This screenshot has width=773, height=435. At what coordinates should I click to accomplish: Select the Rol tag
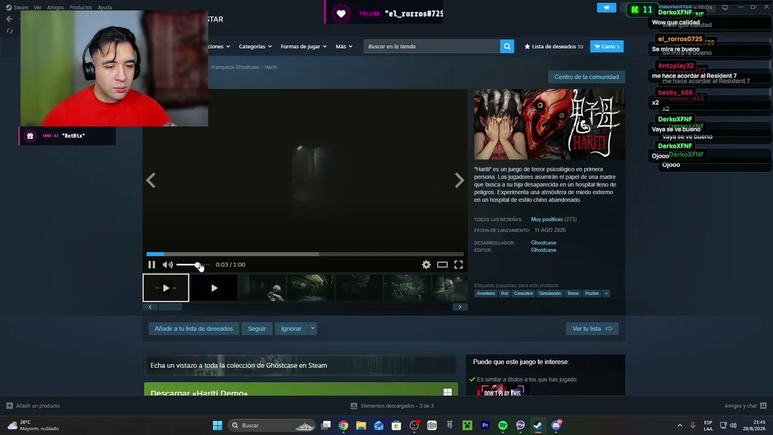tap(504, 294)
